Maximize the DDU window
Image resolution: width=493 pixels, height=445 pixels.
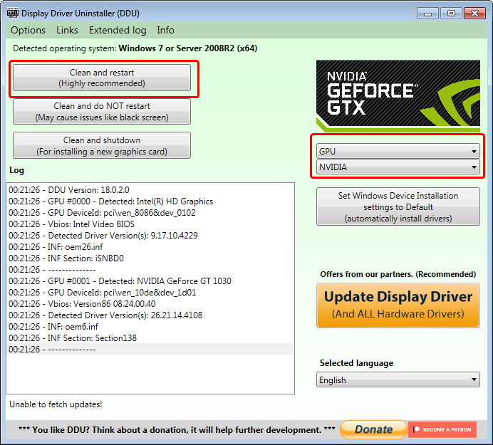(451, 14)
